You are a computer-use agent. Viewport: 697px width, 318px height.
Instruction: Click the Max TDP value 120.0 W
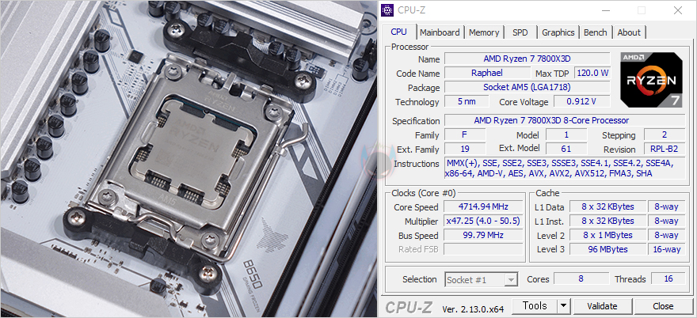(592, 73)
